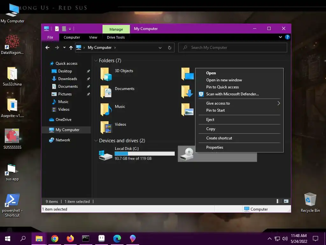Open the Computer ribbon tab
Screen dimensions: 326x245
click(72, 37)
